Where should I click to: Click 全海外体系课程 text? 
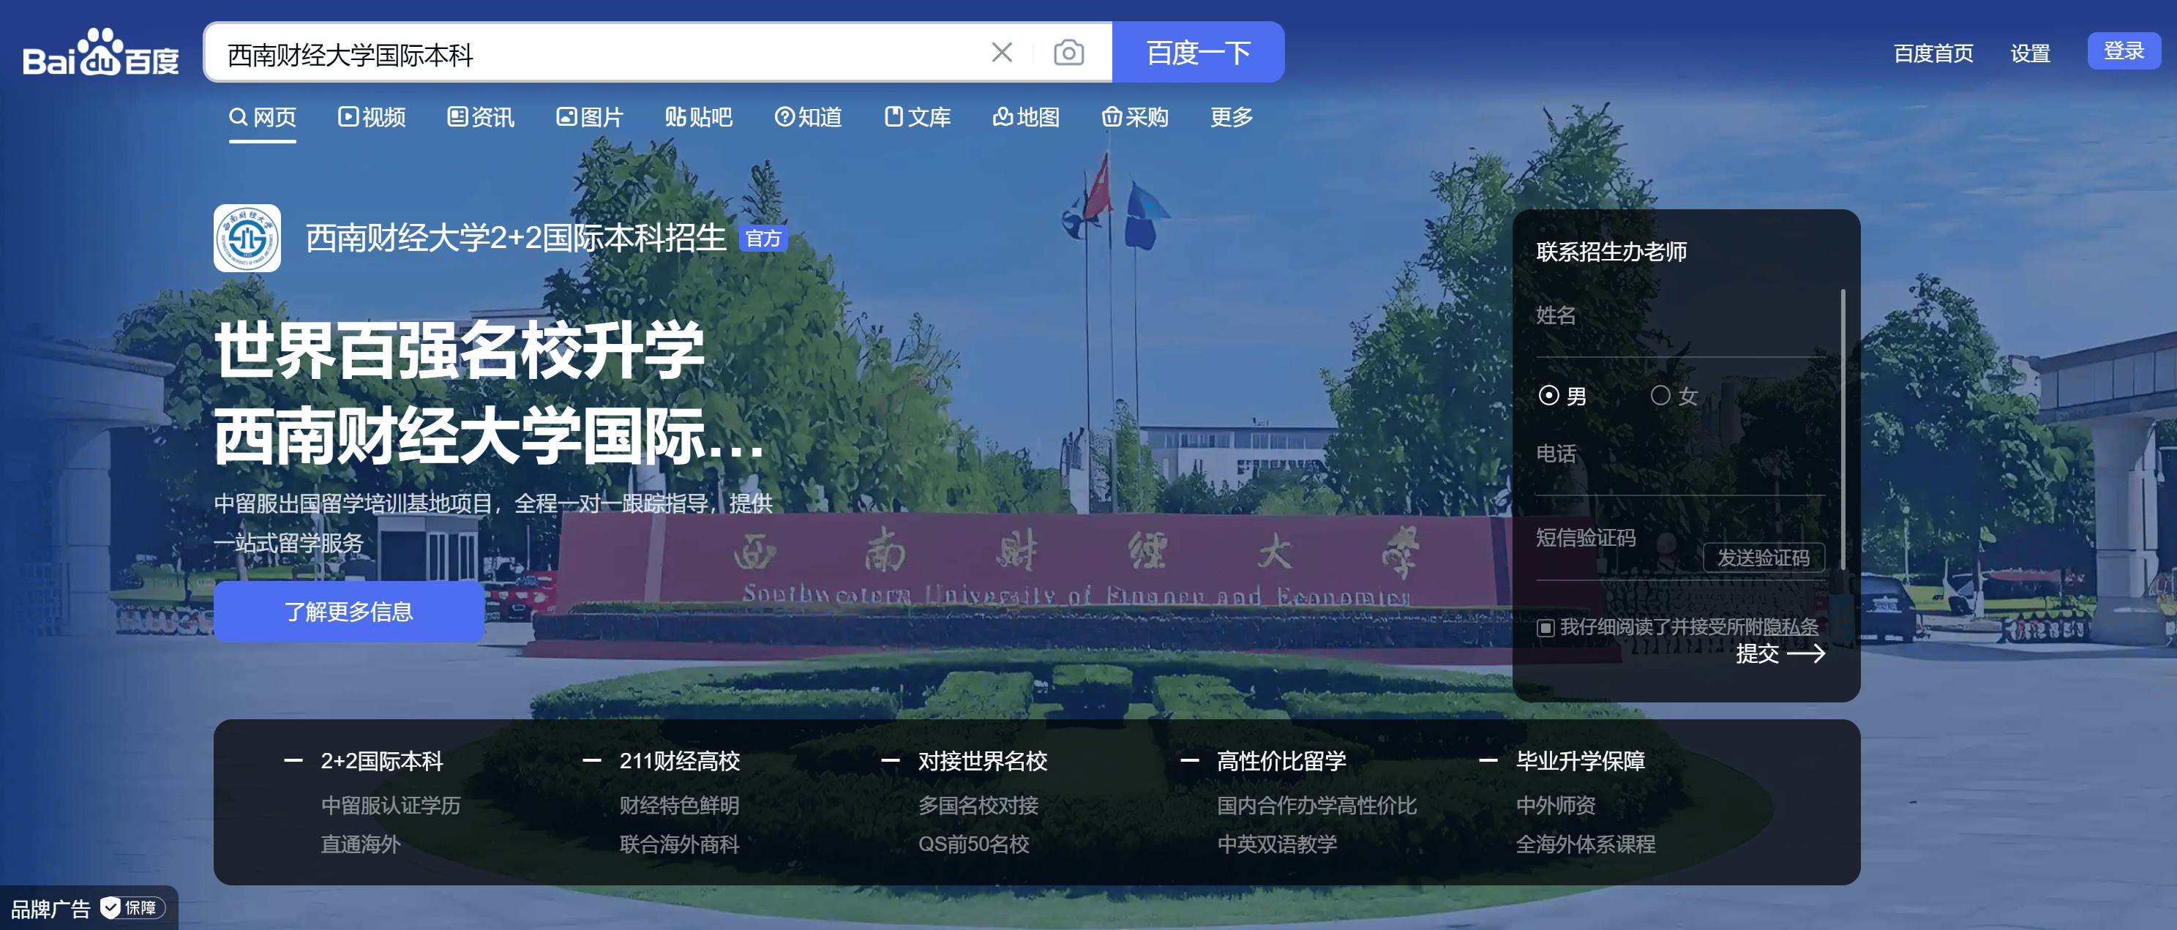[1586, 844]
